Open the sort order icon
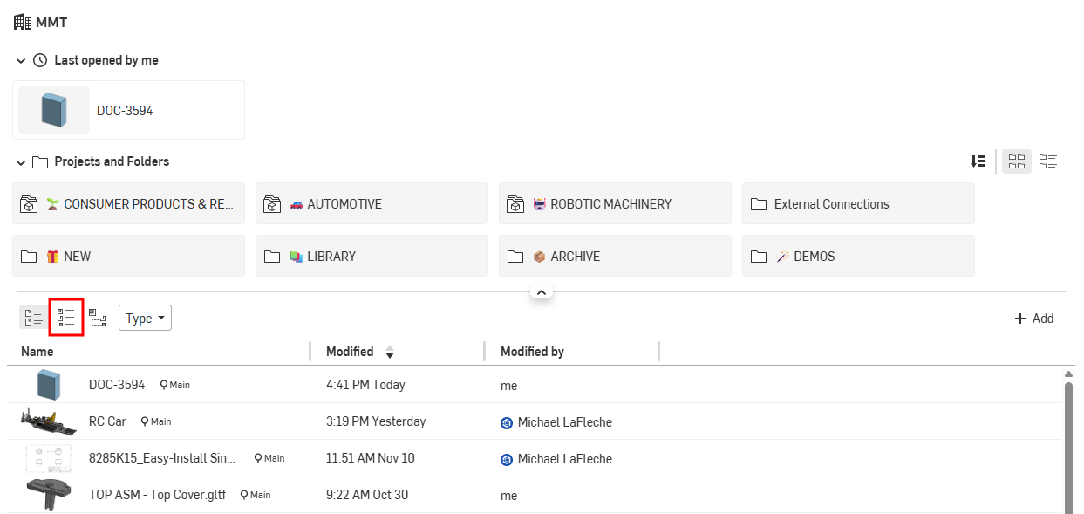The image size is (1084, 514). coord(978,161)
